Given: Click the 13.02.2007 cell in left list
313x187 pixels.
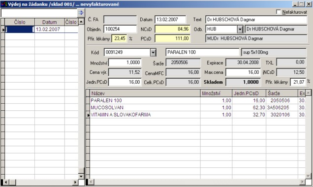Looking at the screenshot, I should coord(50,30).
